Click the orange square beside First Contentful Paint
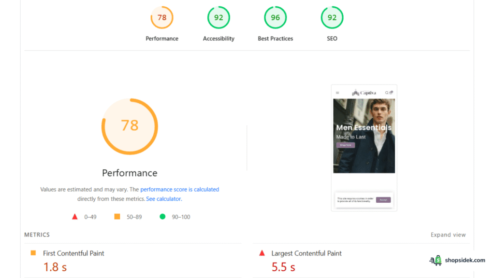495x278 pixels. coord(33,253)
